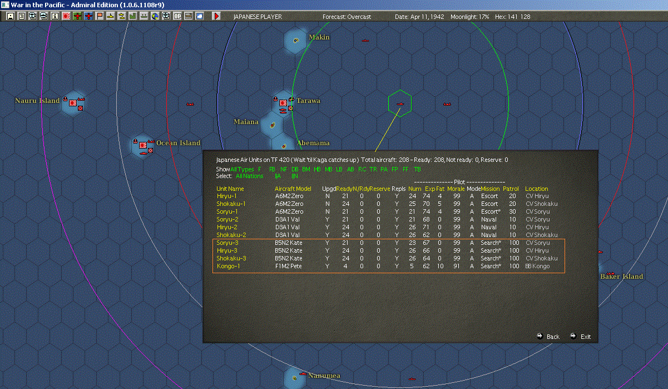Filter by DB dive bomber type
Screen dimensions: 668x389
[295, 169]
